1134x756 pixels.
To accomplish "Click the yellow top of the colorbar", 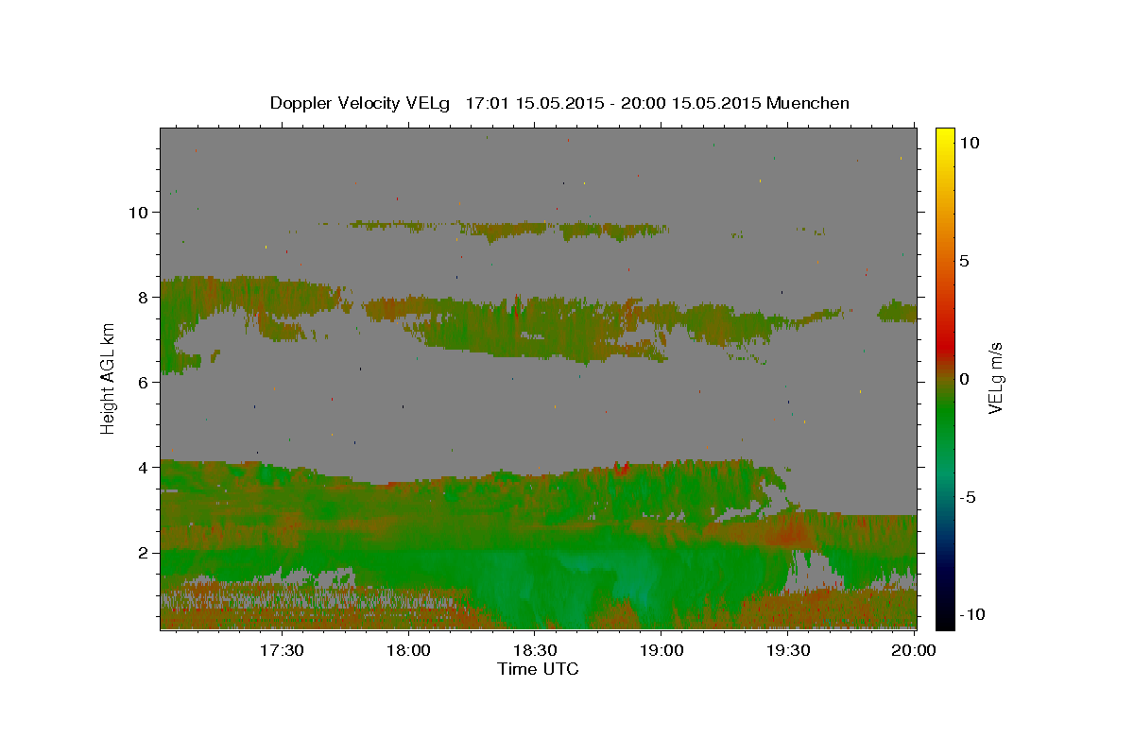I will (x=944, y=134).
